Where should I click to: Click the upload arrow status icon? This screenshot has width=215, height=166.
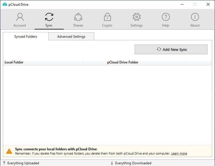point(4,163)
